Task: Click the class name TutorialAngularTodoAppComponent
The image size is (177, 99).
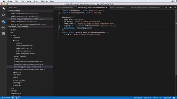Action: (x=91, y=32)
